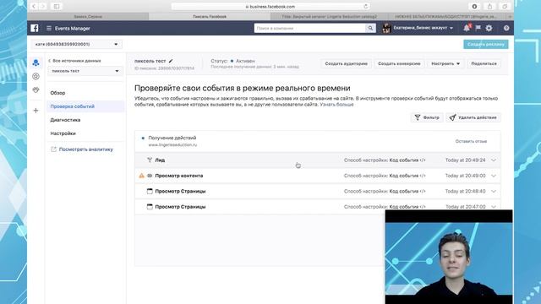This screenshot has height=304, width=541.
Task: Edit pixel name with pencil icon
Action: pos(171,61)
